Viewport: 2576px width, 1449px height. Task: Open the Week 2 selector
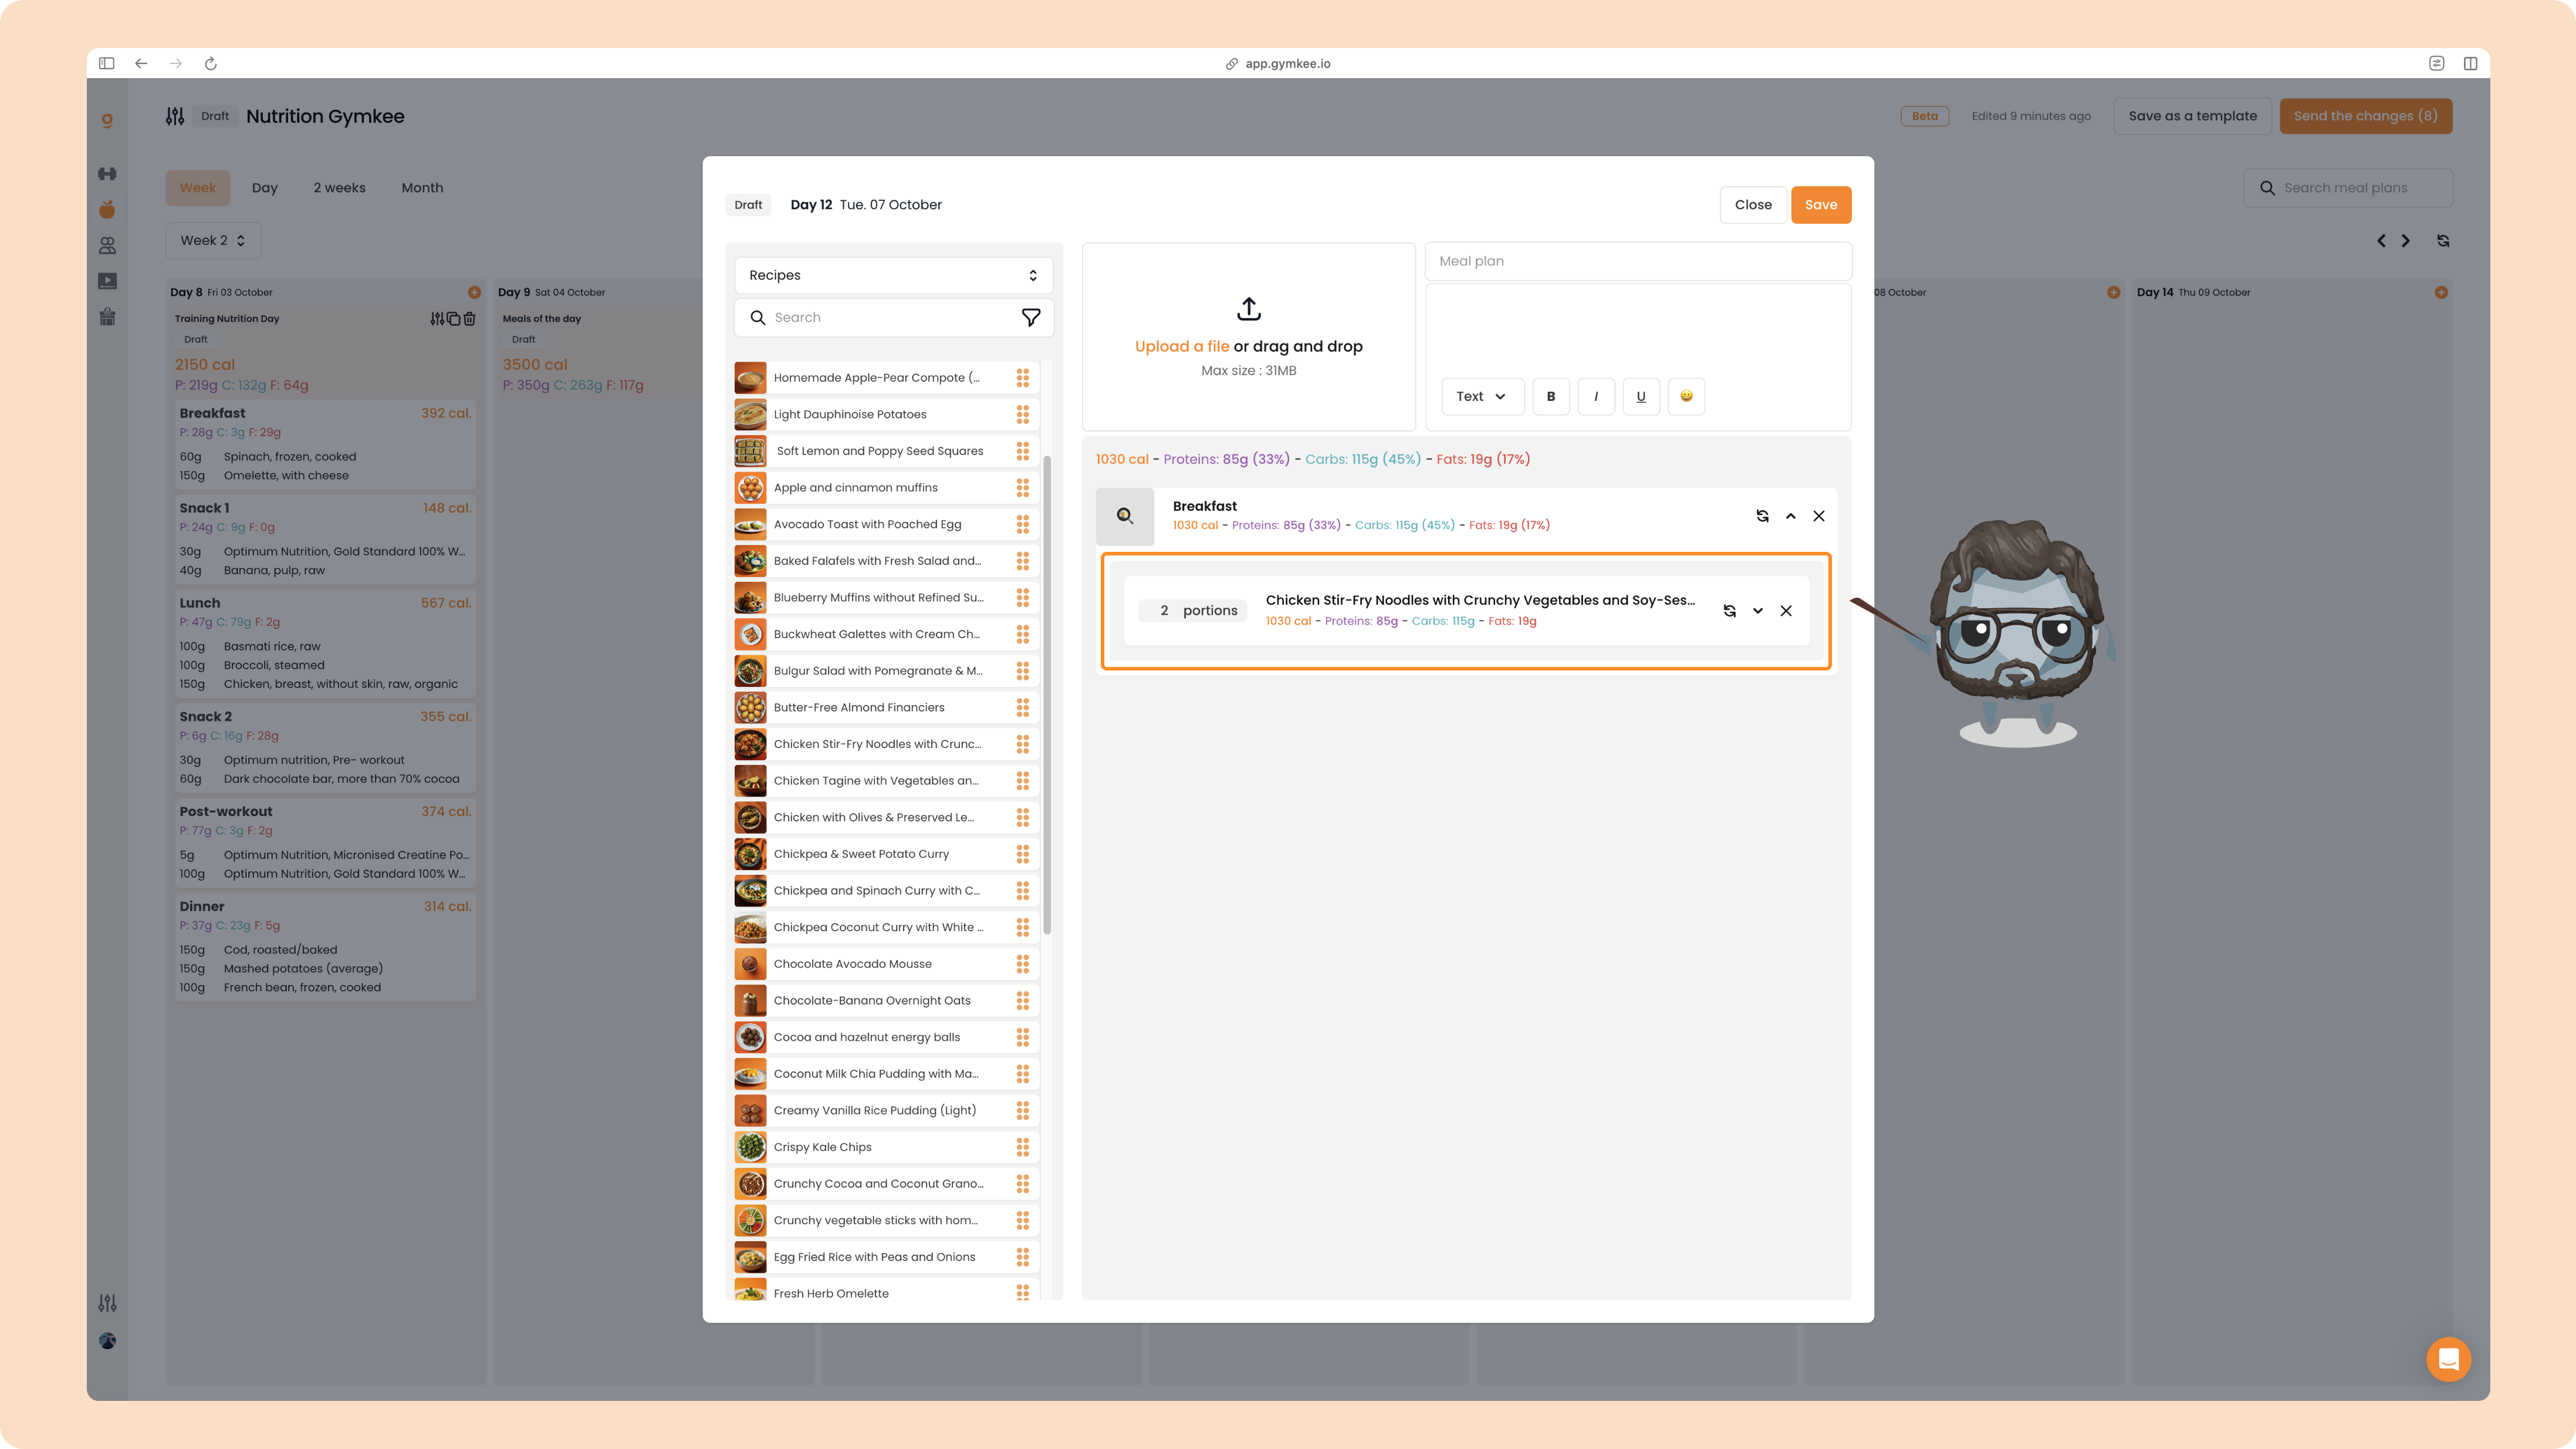point(213,240)
